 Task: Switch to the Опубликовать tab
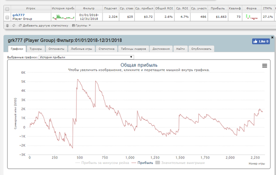(x=201, y=49)
